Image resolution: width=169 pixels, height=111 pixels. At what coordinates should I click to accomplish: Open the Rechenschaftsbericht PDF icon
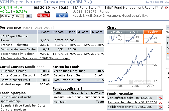(x=160, y=103)
